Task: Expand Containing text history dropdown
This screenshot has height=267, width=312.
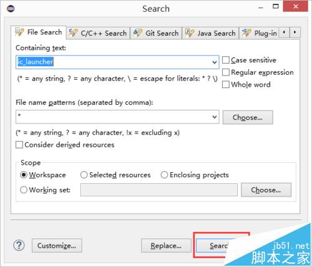Action: coord(215,62)
